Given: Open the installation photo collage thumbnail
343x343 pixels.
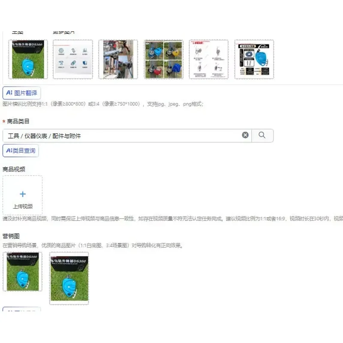Looking at the screenshot, I should (118, 59).
